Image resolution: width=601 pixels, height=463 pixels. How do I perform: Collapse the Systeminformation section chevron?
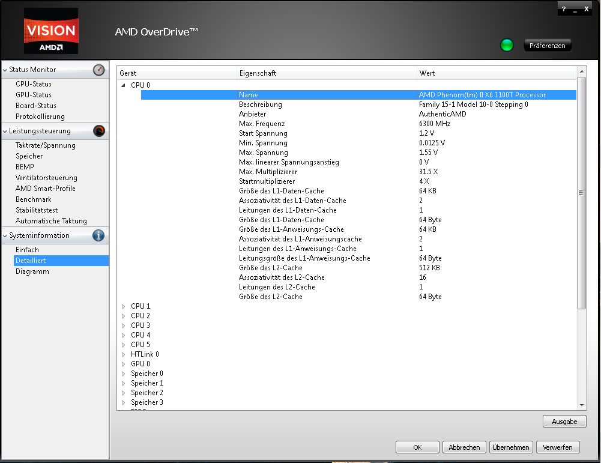5,236
